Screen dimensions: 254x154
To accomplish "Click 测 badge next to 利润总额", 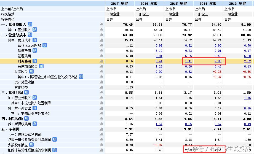I will 26,118.
